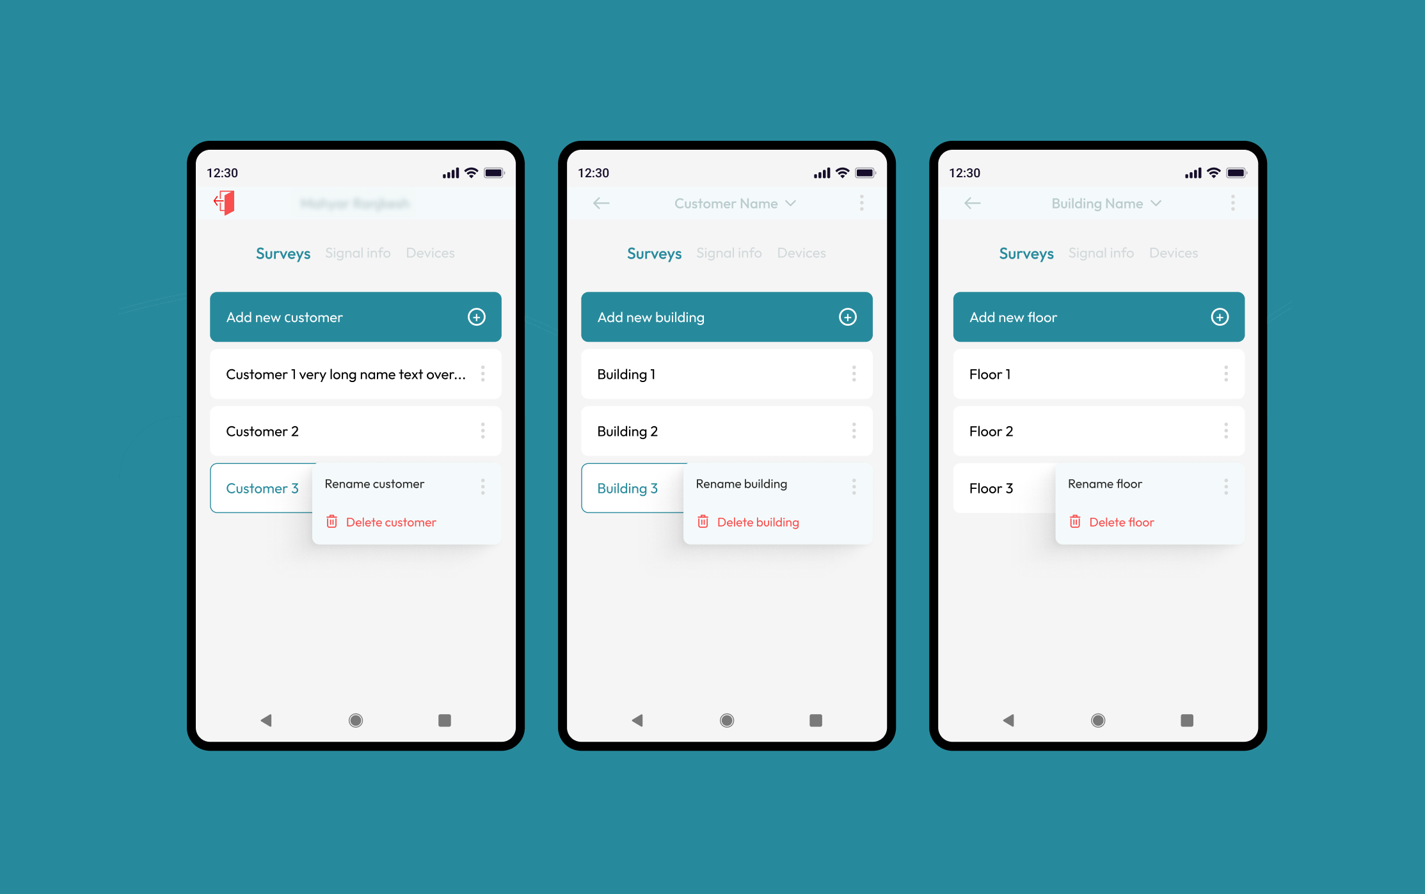Screen dimensions: 1425x894
Task: Tap Delete customer in context menu
Action: click(x=391, y=521)
